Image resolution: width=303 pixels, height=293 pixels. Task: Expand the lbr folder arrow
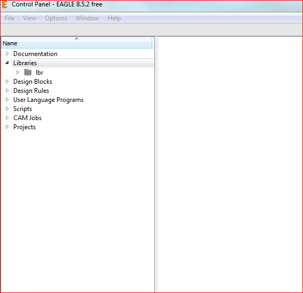pyautogui.click(x=18, y=73)
